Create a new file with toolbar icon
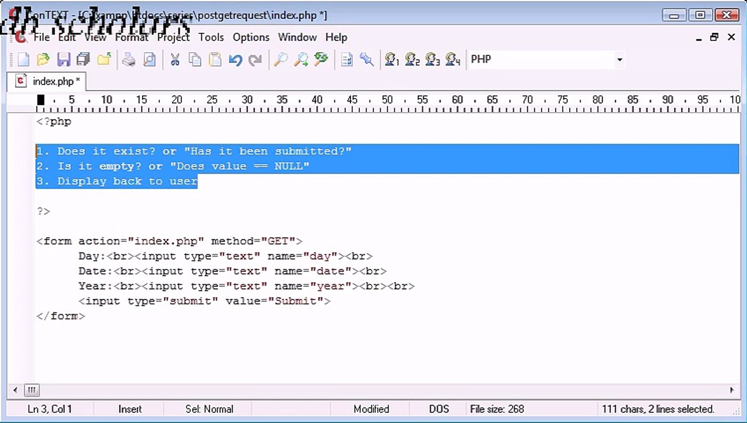Viewport: 747px width, 423px height. [23, 59]
